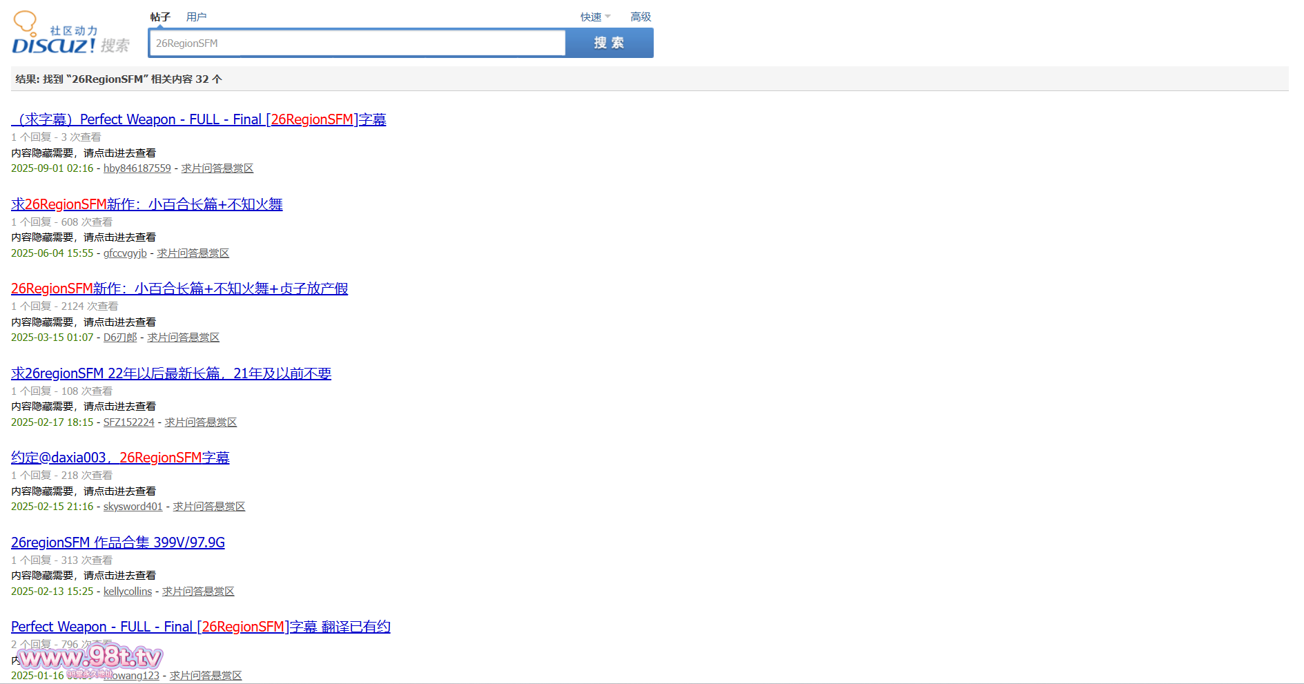Open the 快速 dropdown
Image resolution: width=1304 pixels, height=684 pixels.
(x=595, y=17)
